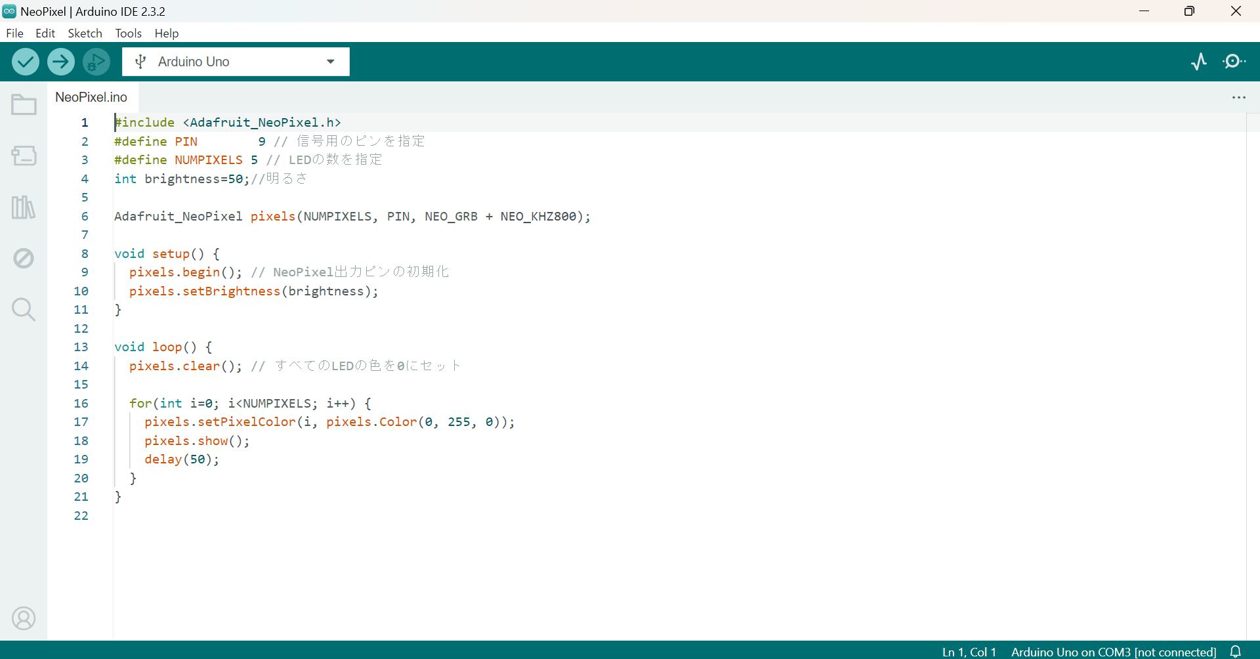The image size is (1260, 659).
Task: Click the #include <Adafruit_NeoPixel.h> line
Action: point(228,122)
